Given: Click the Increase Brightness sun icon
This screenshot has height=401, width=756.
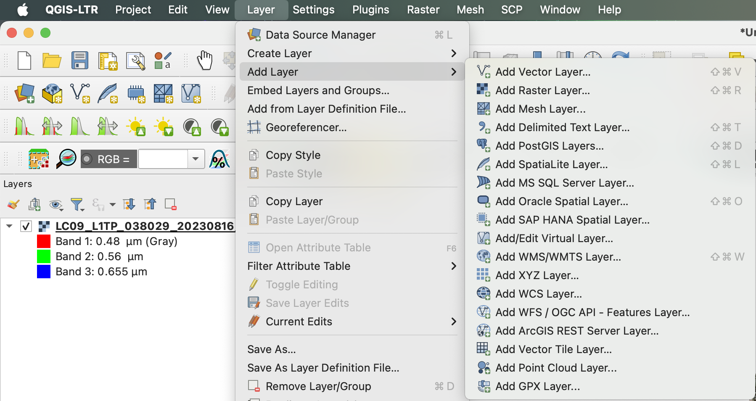Looking at the screenshot, I should tap(136, 126).
